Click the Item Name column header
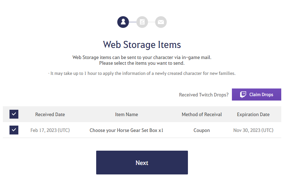The image size is (286, 183). 127,114
